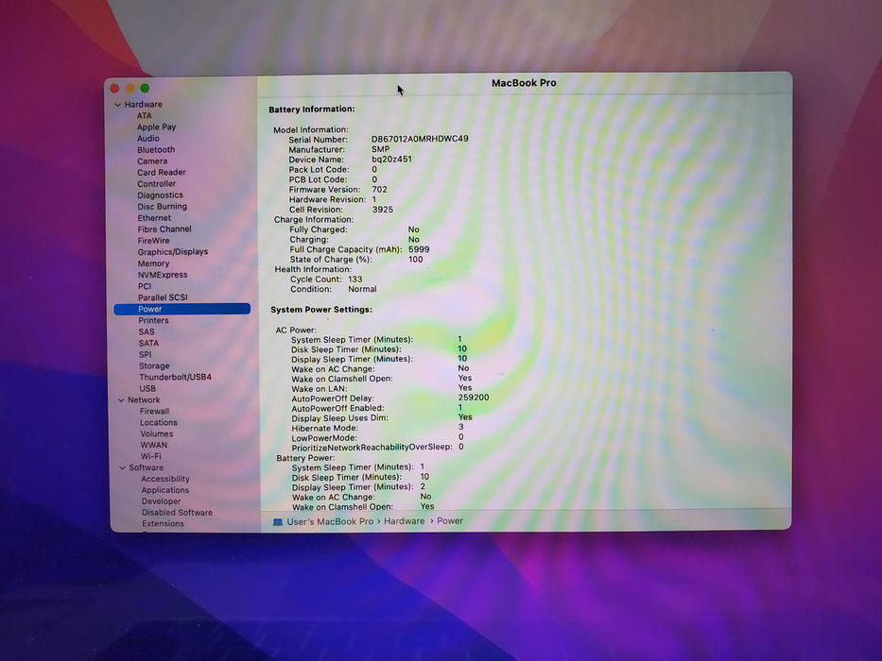Click the MacBook Pro window title
Viewport: 882px width, 661px height.
[525, 83]
